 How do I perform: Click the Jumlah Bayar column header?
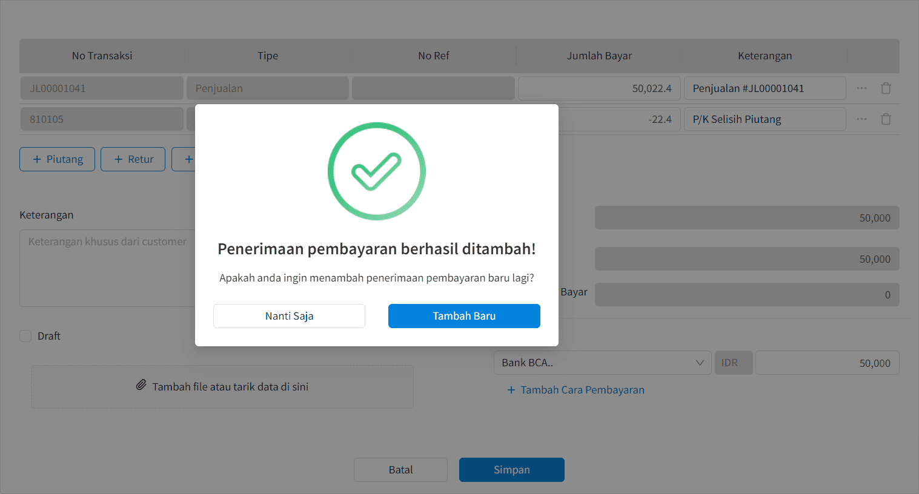pyautogui.click(x=599, y=56)
